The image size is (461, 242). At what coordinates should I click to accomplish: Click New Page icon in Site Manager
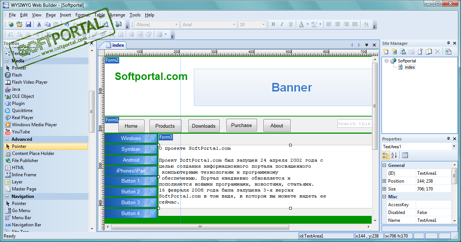point(386,52)
